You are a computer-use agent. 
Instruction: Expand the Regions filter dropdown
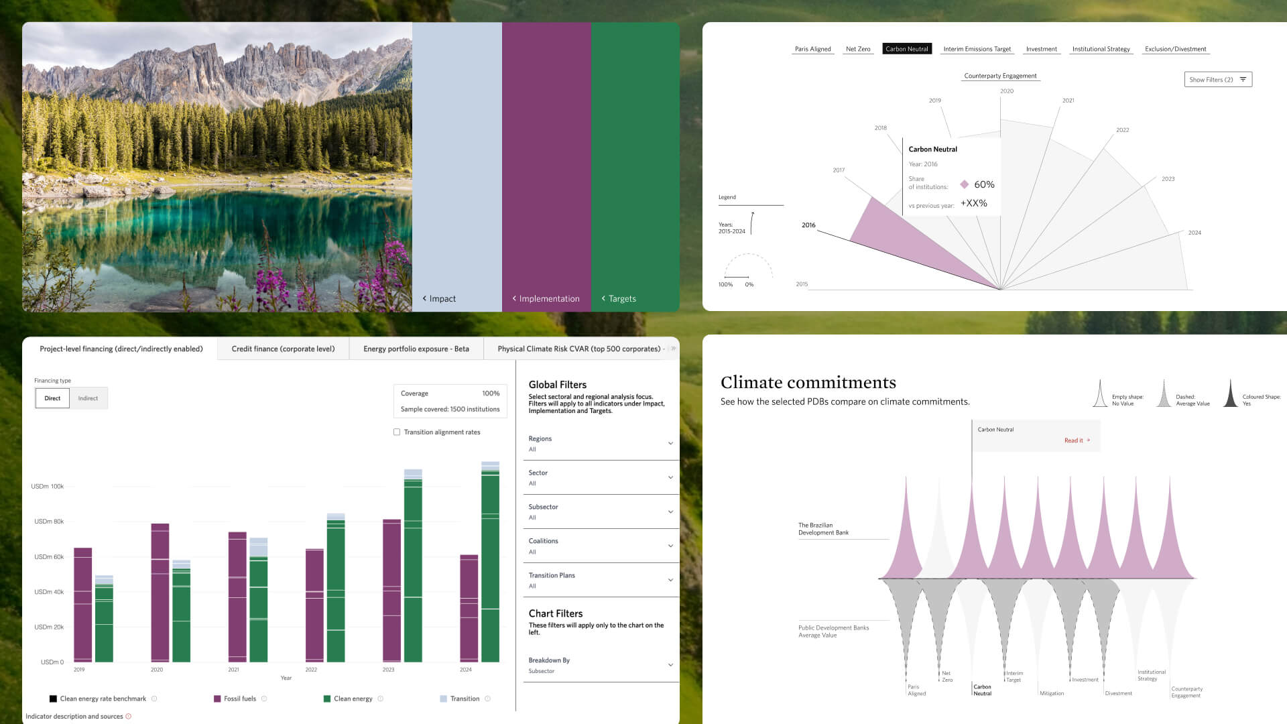(x=670, y=443)
